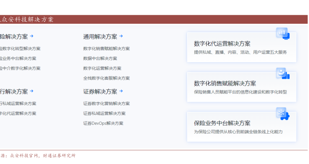Go to 全栈数字化客服解决方案

[x=106, y=78]
